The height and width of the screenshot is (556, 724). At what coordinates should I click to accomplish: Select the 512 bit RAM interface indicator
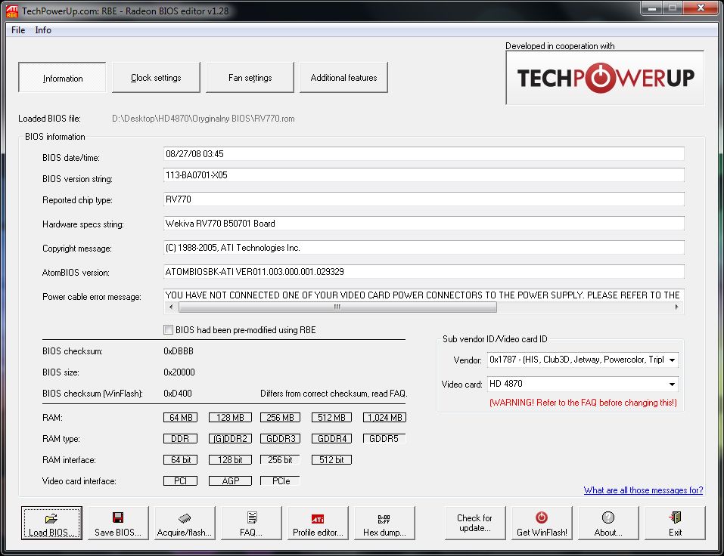(331, 460)
